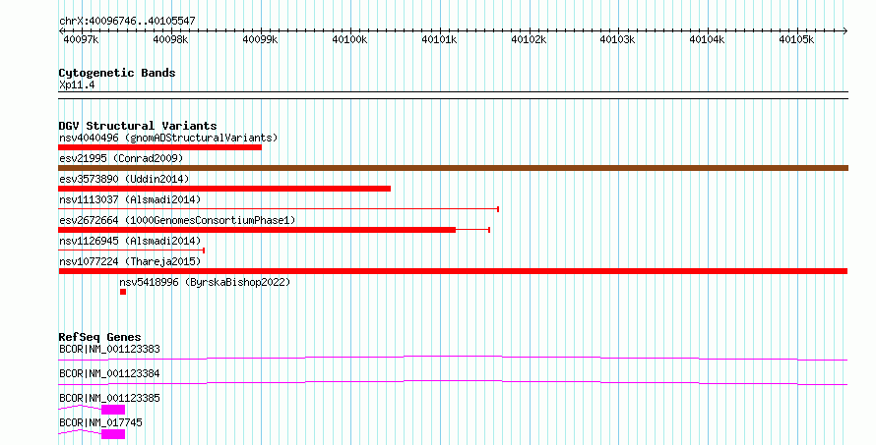Open the nsv1126945 (Alsmadi2014) label

(130, 241)
